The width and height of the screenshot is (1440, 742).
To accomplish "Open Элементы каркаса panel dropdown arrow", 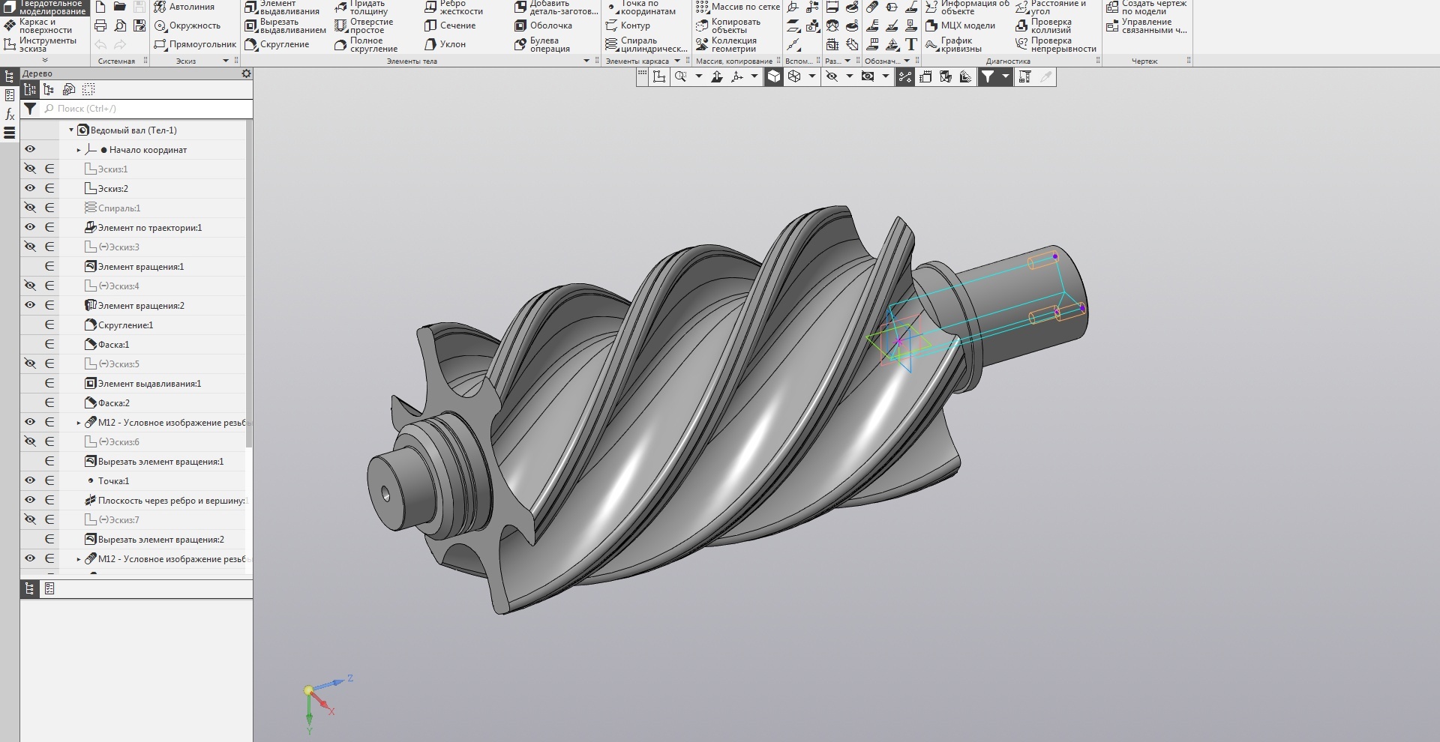I will point(677,61).
